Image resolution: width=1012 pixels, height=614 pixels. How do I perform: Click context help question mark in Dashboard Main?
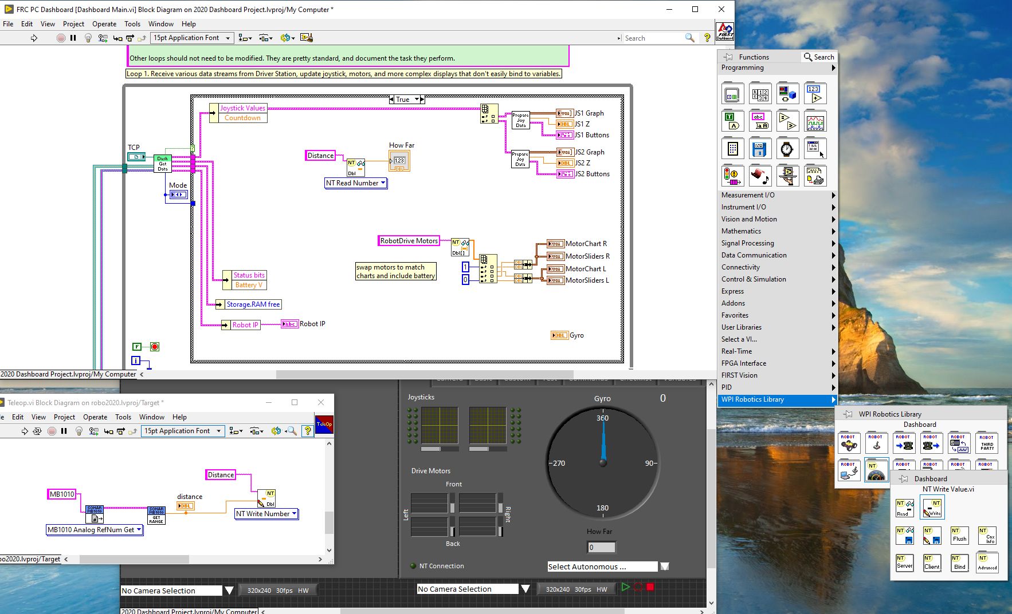707,38
